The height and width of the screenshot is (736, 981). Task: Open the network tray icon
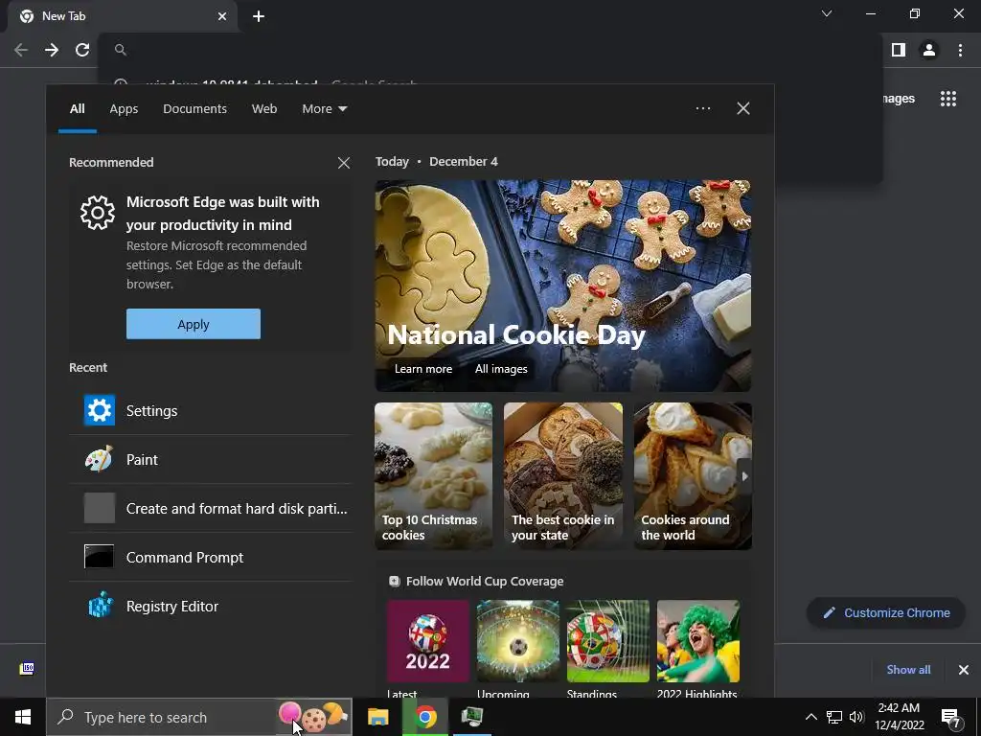[834, 717]
